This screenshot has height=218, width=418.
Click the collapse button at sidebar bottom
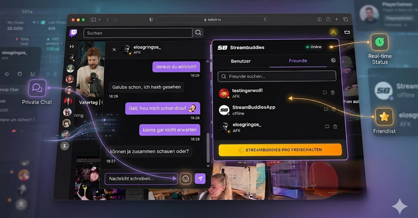point(64,146)
